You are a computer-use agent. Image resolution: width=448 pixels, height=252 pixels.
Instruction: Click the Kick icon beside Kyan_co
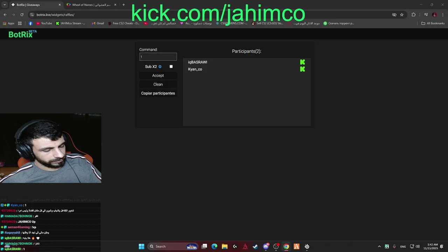[x=302, y=69]
